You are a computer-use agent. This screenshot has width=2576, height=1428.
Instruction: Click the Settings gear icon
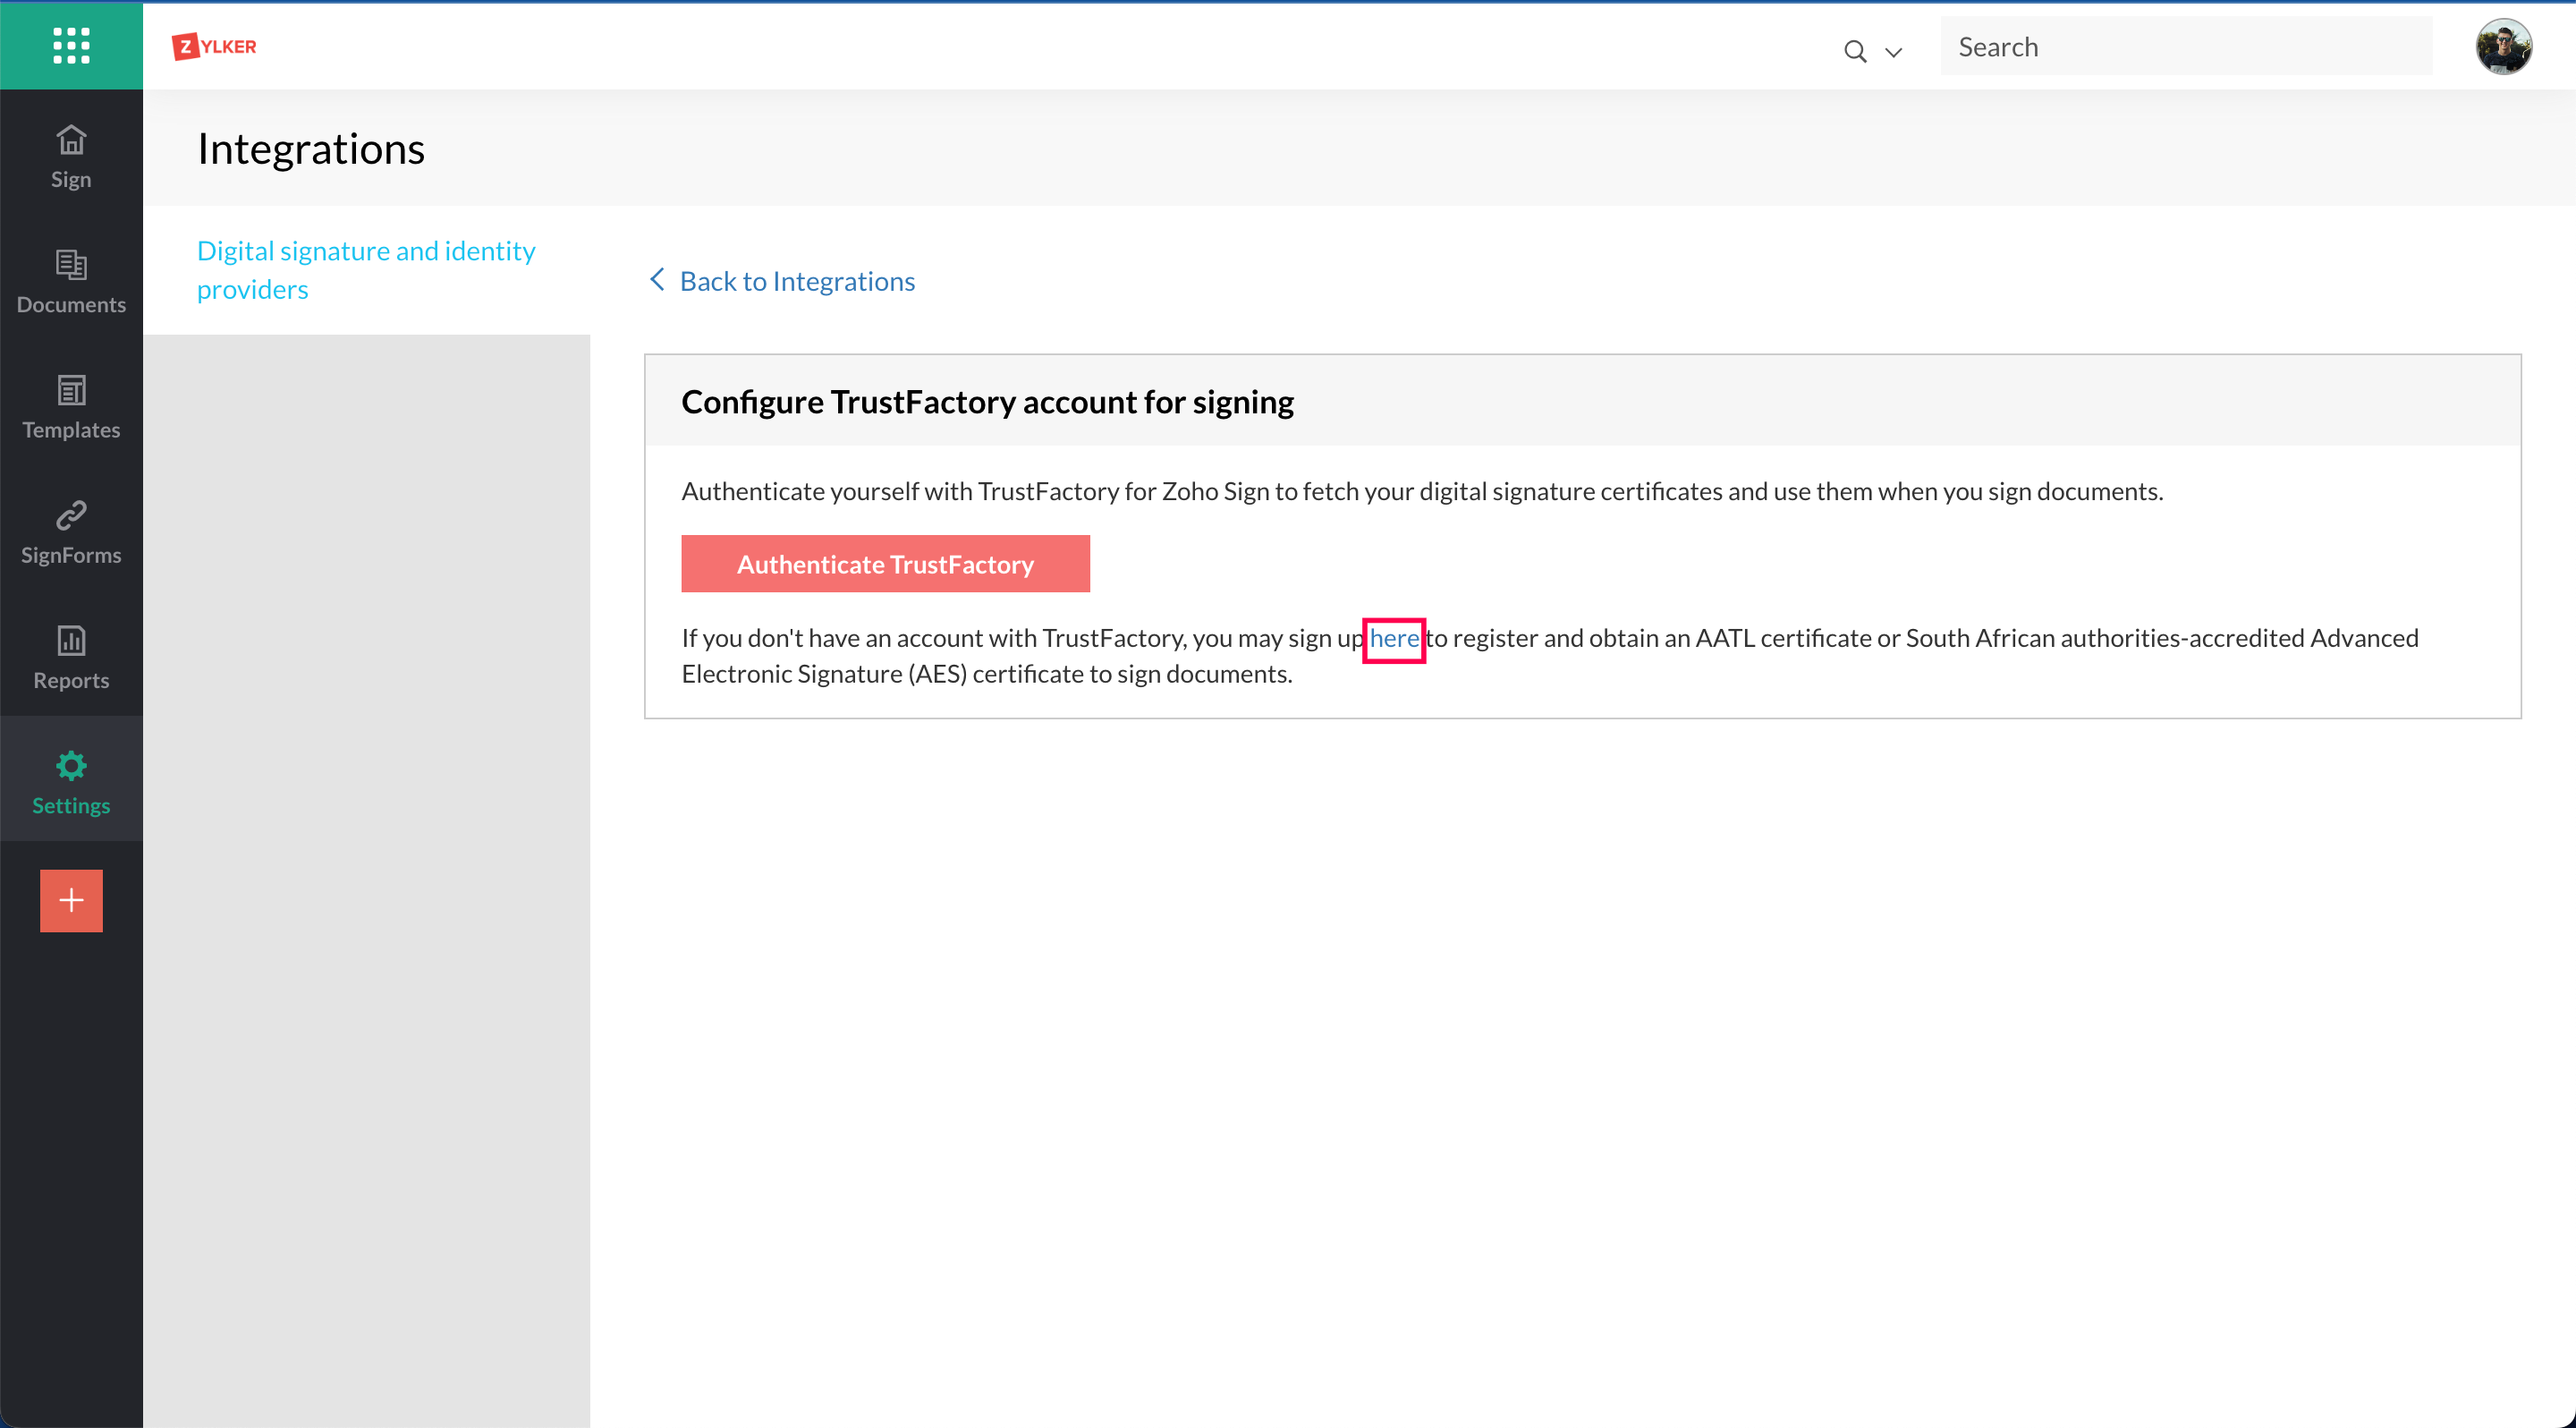click(x=71, y=766)
